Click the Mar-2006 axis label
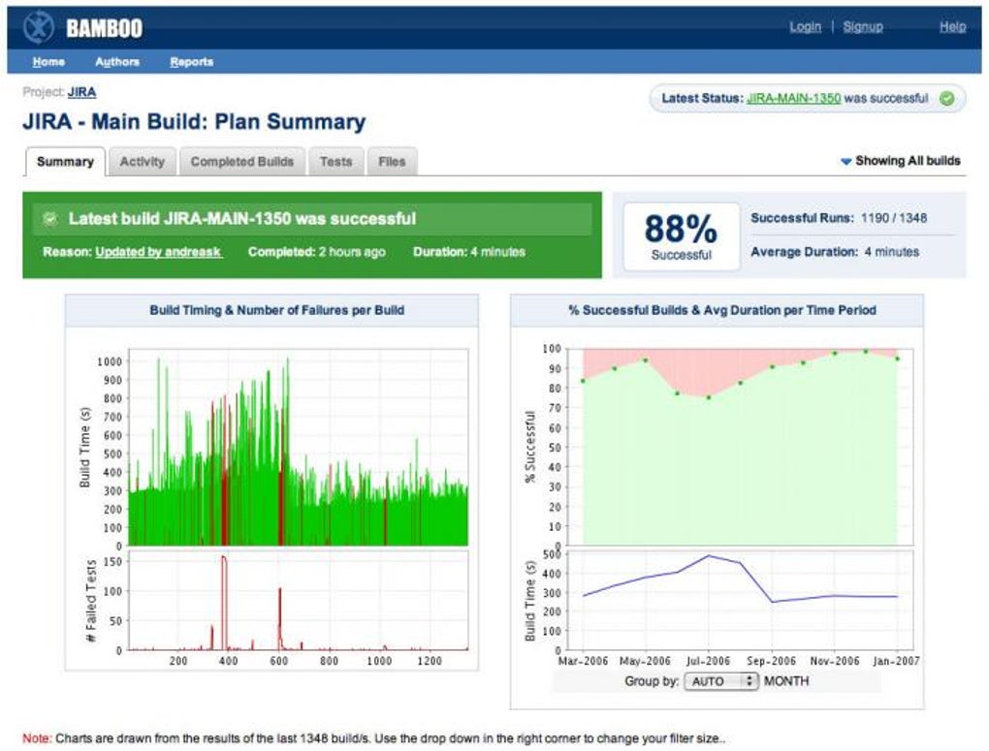Viewport: 989px width, 751px height. pos(583,661)
